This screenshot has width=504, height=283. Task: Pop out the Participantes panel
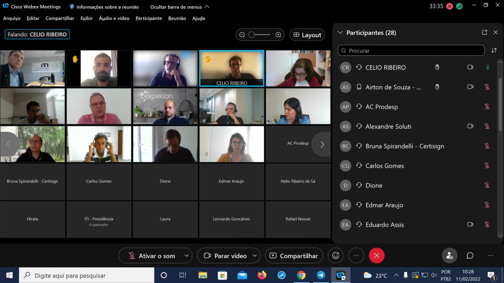484,33
